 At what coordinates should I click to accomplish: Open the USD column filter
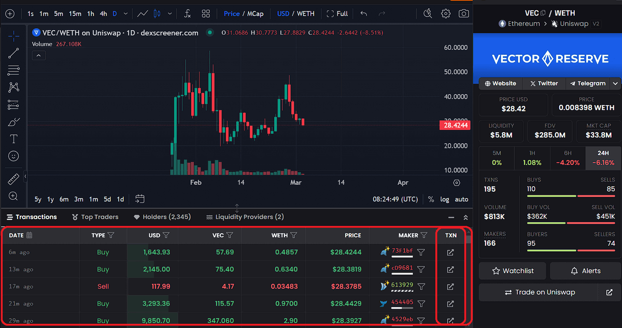click(x=166, y=235)
